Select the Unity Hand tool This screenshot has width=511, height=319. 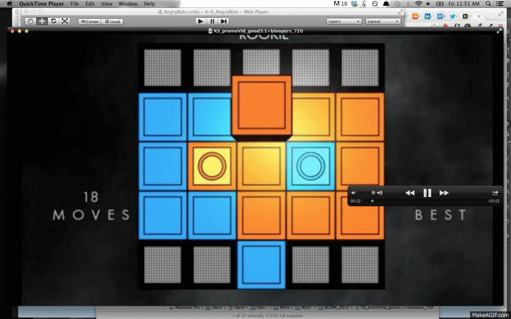point(31,21)
